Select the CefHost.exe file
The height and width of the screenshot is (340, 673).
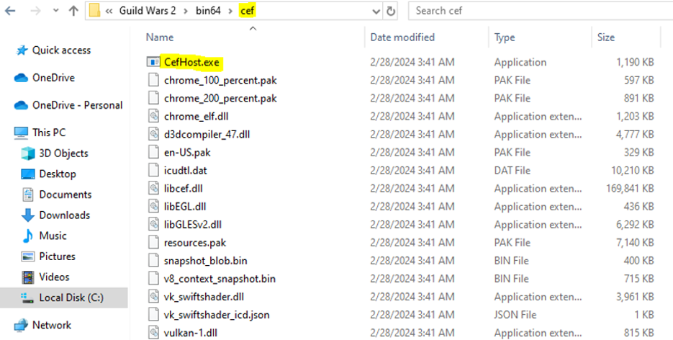191,62
